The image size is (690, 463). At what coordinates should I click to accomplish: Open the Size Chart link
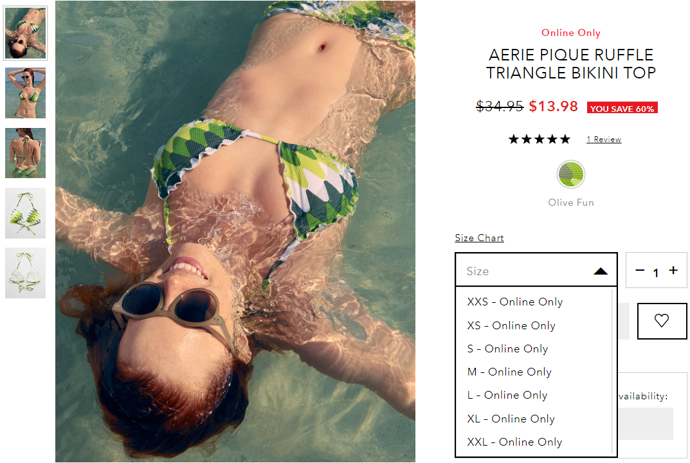coord(479,238)
